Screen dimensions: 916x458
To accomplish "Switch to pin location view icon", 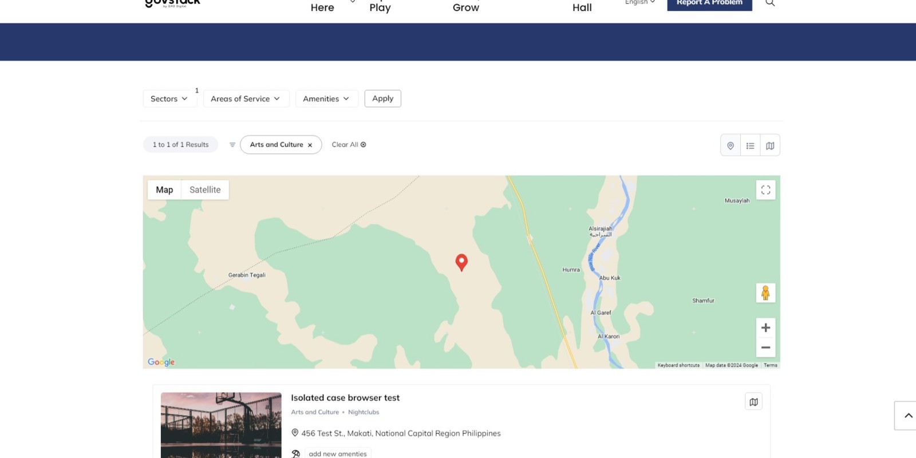I will pyautogui.click(x=731, y=145).
